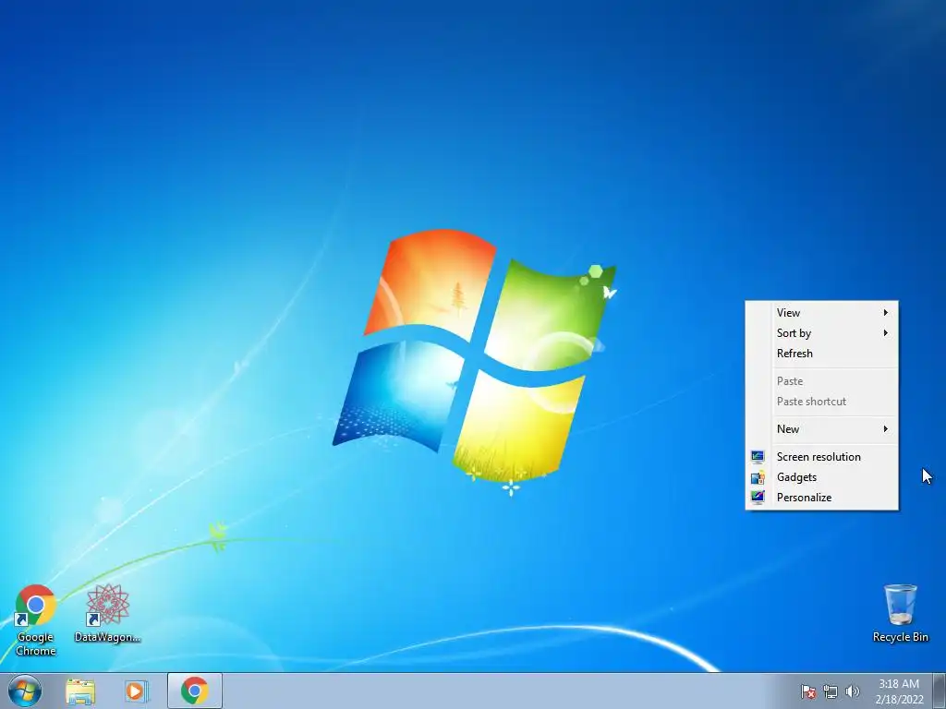Click the Gadgets menu icon
Image resolution: width=946 pixels, height=709 pixels.
tap(758, 477)
